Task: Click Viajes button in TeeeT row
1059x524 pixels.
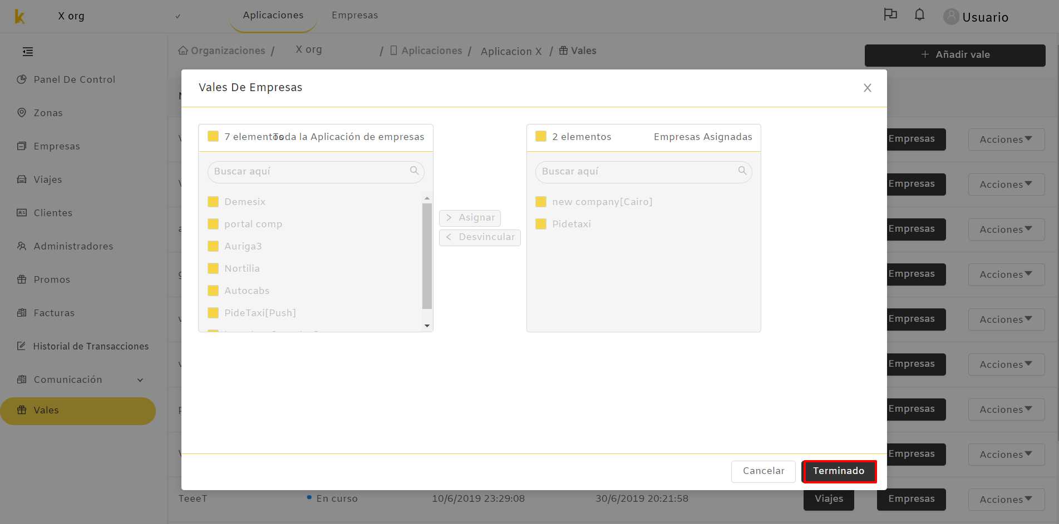Action: pyautogui.click(x=829, y=499)
